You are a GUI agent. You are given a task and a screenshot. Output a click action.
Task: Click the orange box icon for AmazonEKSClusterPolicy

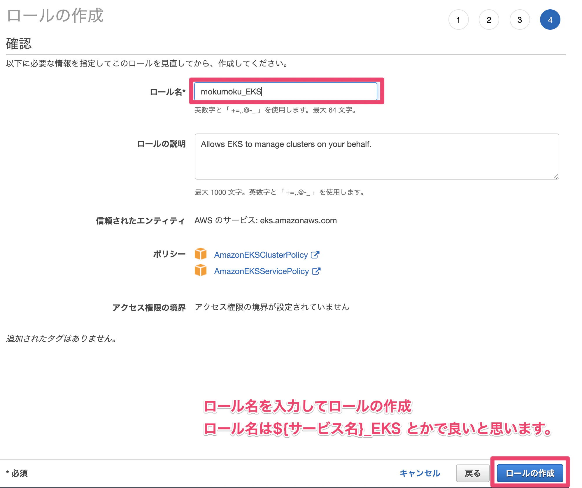click(201, 254)
